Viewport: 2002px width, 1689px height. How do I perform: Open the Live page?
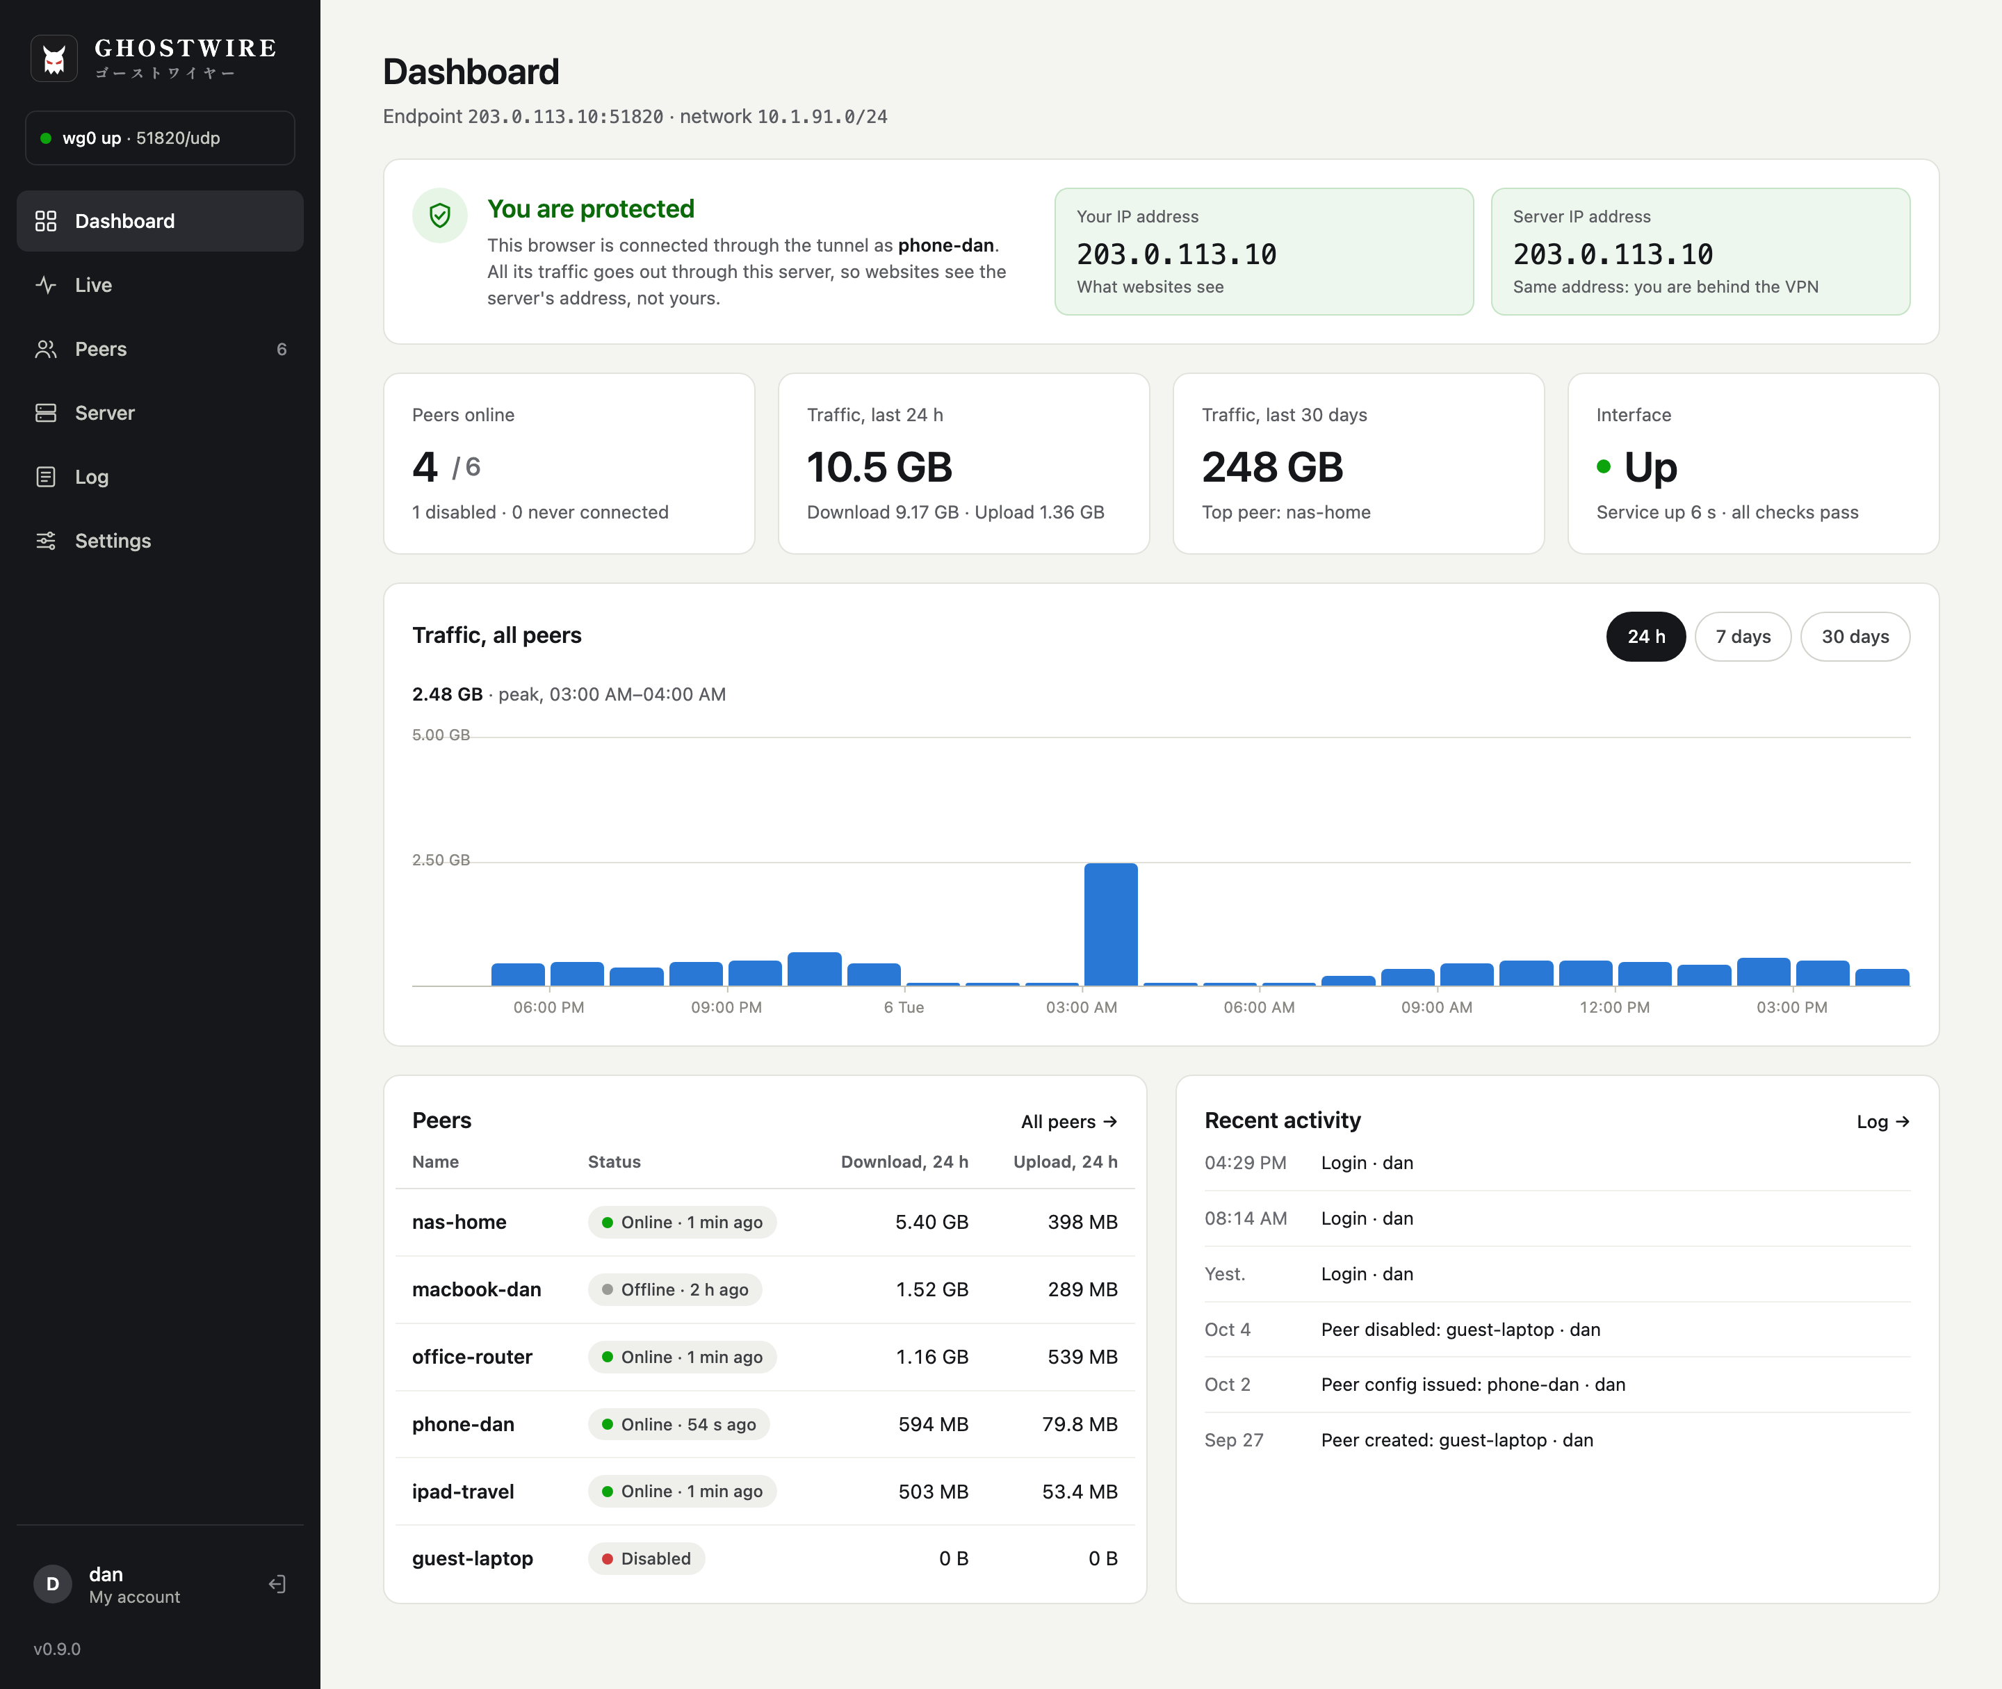point(160,286)
